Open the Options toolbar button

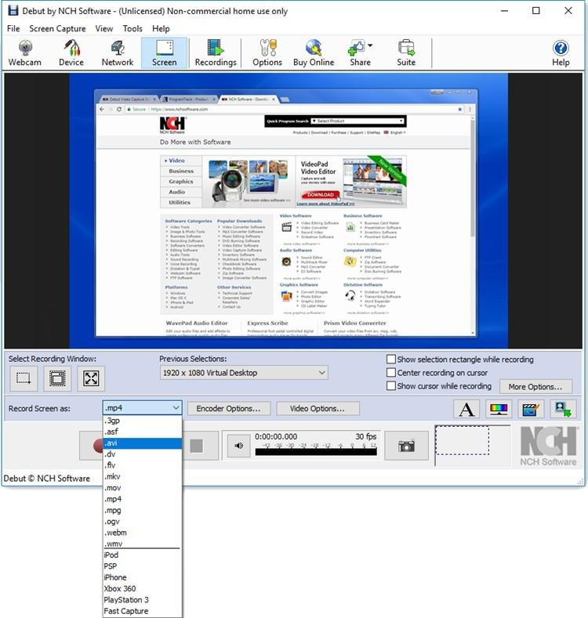[267, 53]
